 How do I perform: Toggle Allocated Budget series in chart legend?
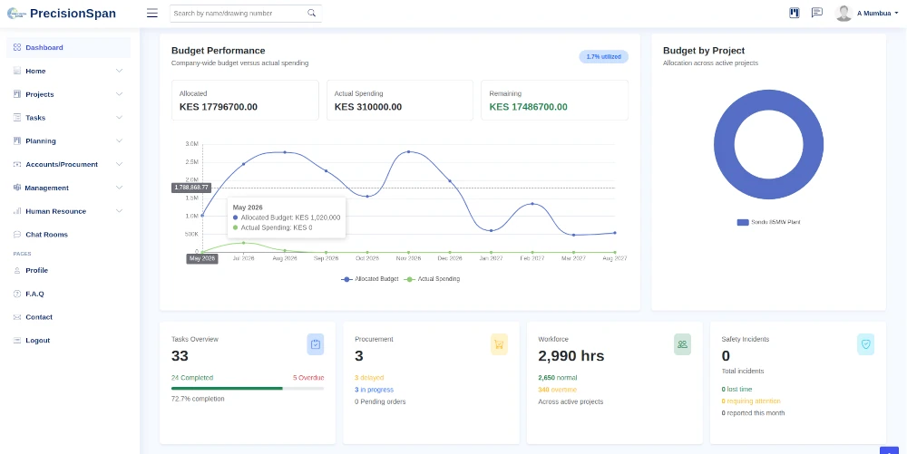[370, 279]
